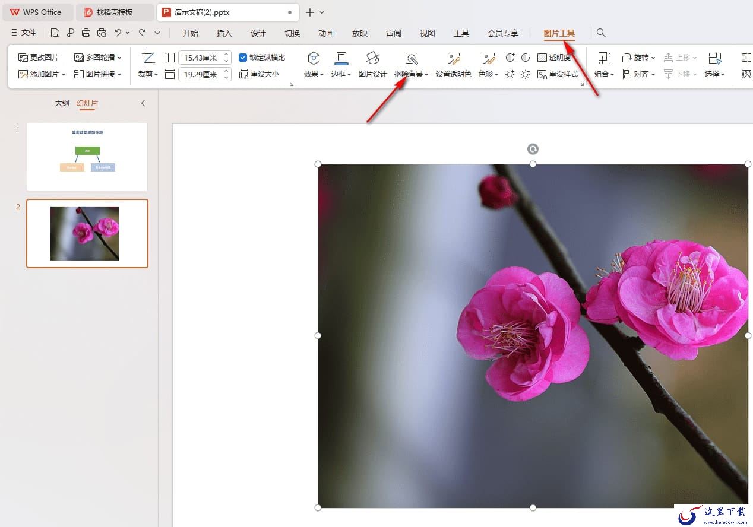The width and height of the screenshot is (753, 527).
Task: Click the 重设大小 button
Action: (x=259, y=74)
